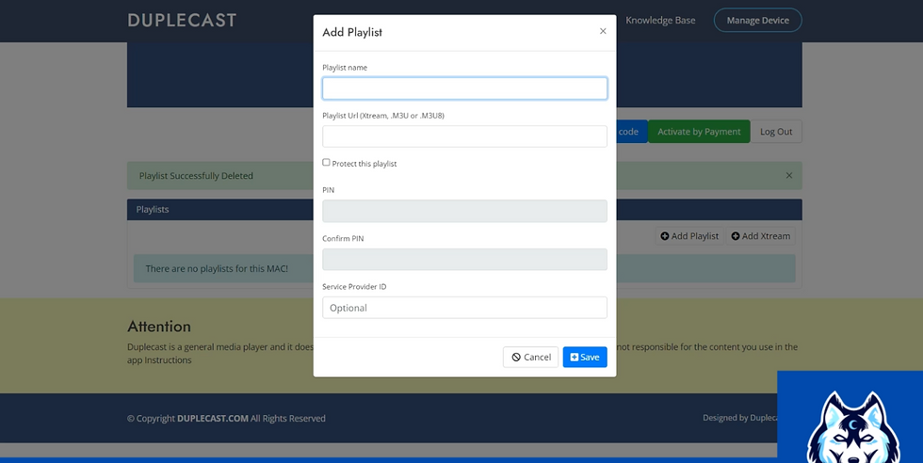Click the Playlist Url input field
This screenshot has width=923, height=463.
point(464,136)
